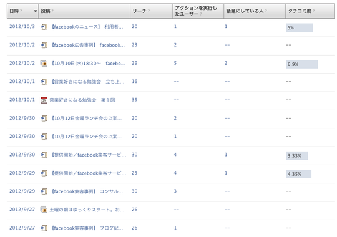Click link icon beside 【facebook集客事例】 ブログ記 post

point(44,228)
